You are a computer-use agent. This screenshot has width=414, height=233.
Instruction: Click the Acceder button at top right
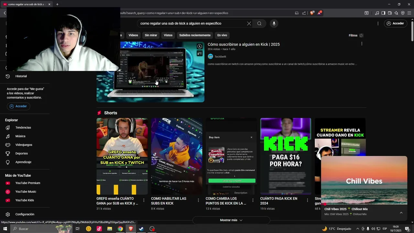[395, 23]
